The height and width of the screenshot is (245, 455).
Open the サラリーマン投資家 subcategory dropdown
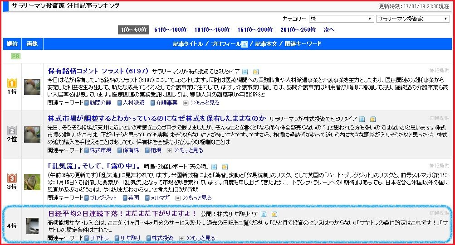(413, 19)
